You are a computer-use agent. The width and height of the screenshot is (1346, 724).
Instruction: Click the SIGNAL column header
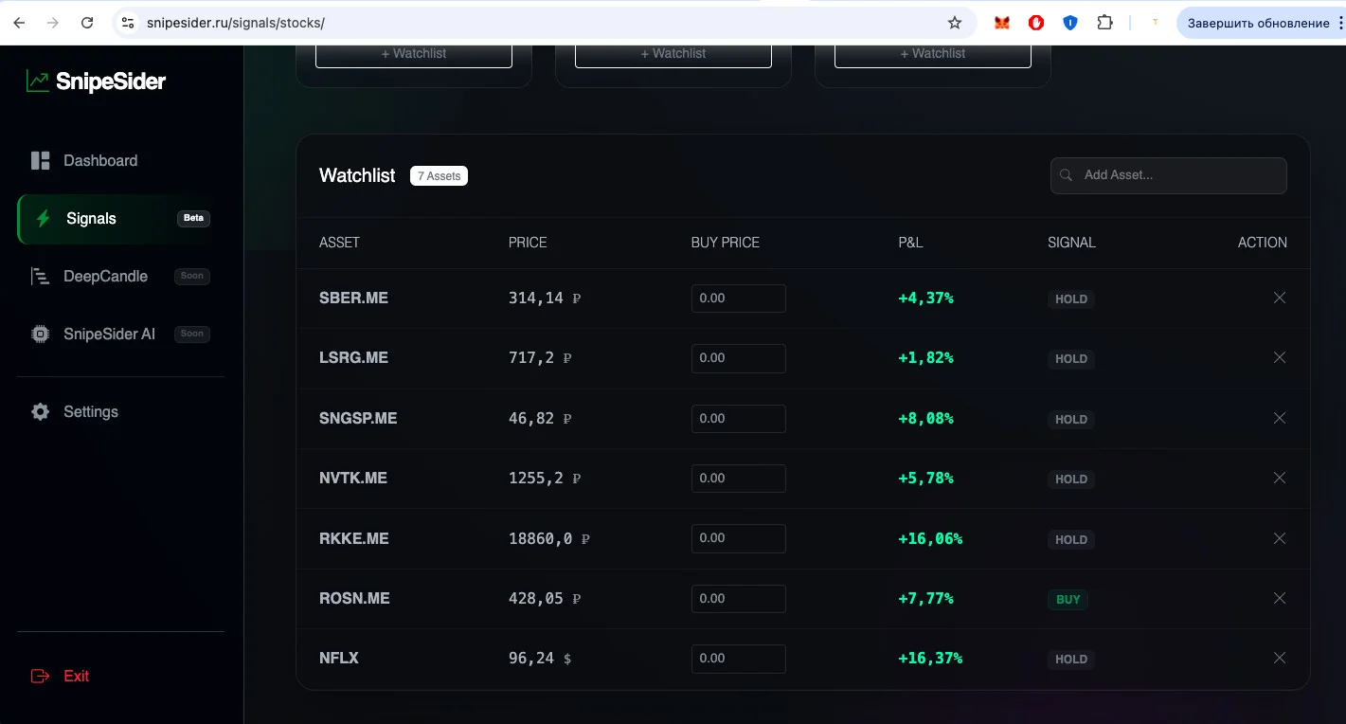coord(1071,243)
